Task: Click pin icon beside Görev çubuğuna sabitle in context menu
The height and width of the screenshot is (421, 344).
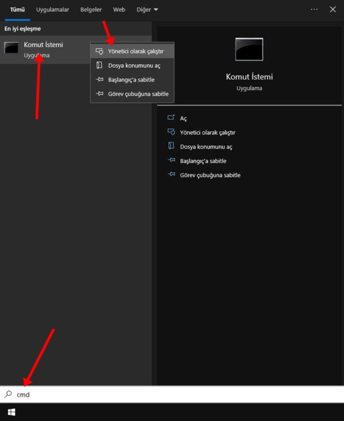Action: point(99,94)
